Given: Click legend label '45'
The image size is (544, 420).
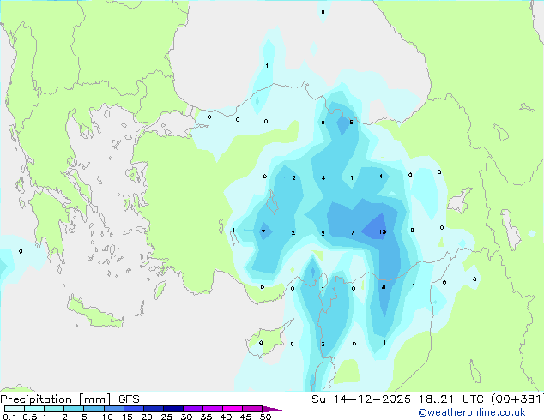Looking at the screenshot, I should (245, 417).
